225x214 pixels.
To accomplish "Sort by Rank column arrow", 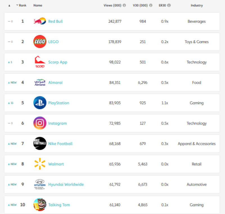I will 17,5.
